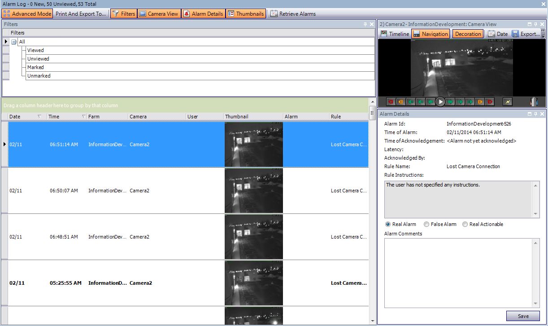The height and width of the screenshot is (326, 548).
Task: Open the Date column filter dropdown
Action: pos(39,117)
